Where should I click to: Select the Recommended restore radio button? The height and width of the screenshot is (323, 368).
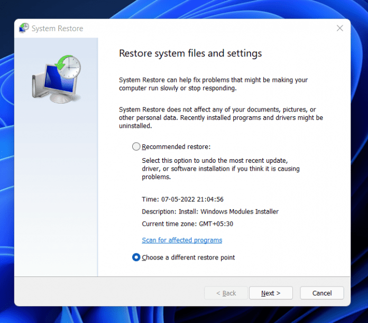136,146
